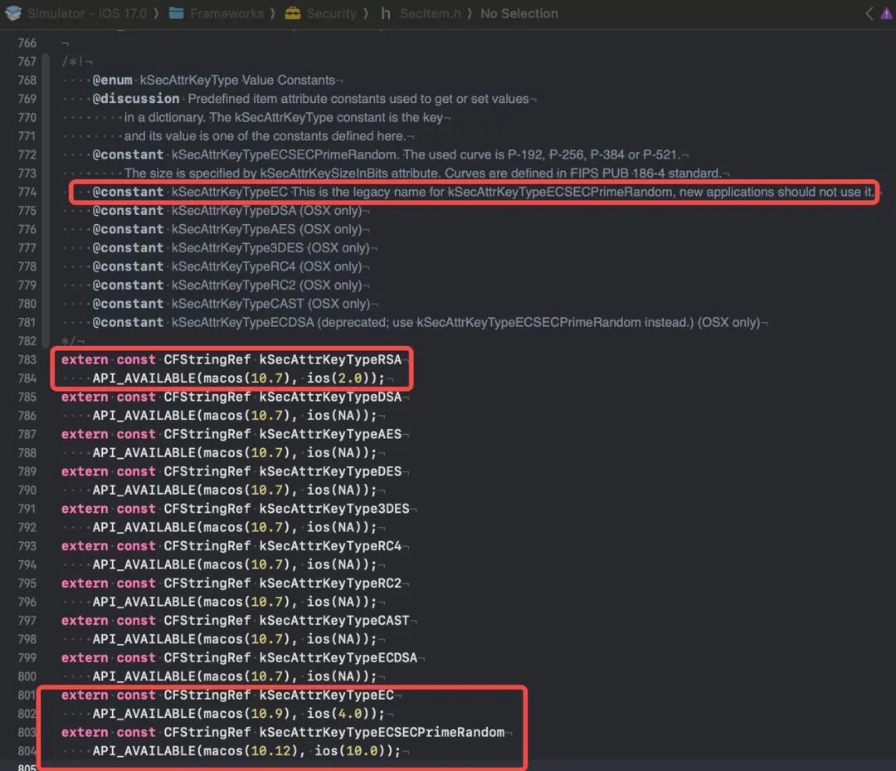Click the yellow Security toolbox icon

pyautogui.click(x=293, y=13)
